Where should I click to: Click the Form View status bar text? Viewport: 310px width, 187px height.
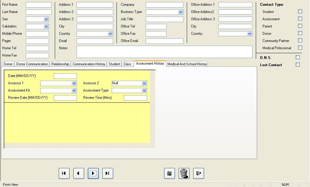[11, 185]
